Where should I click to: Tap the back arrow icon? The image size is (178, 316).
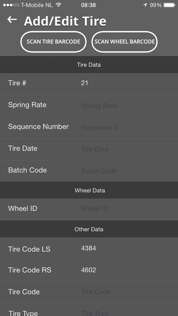[12, 20]
